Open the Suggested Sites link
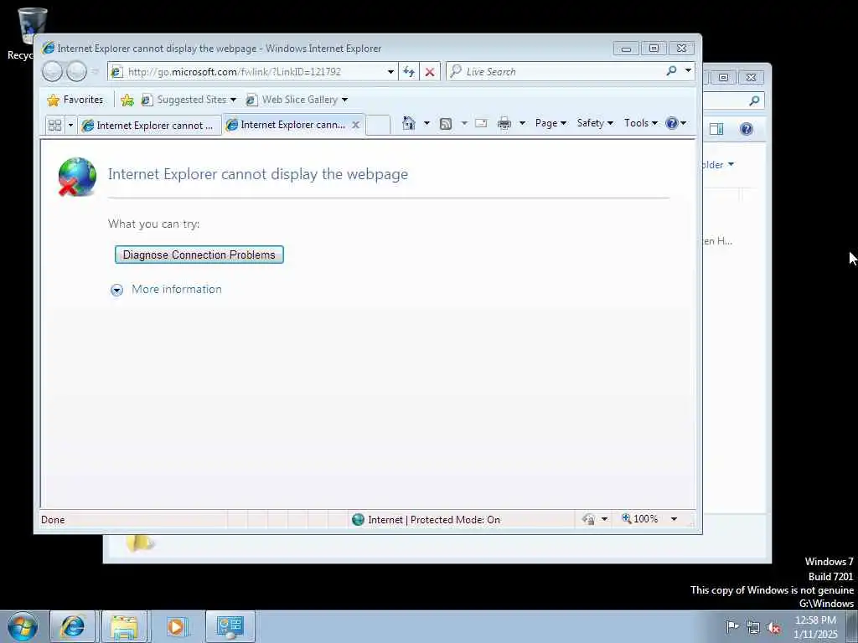 point(189,100)
